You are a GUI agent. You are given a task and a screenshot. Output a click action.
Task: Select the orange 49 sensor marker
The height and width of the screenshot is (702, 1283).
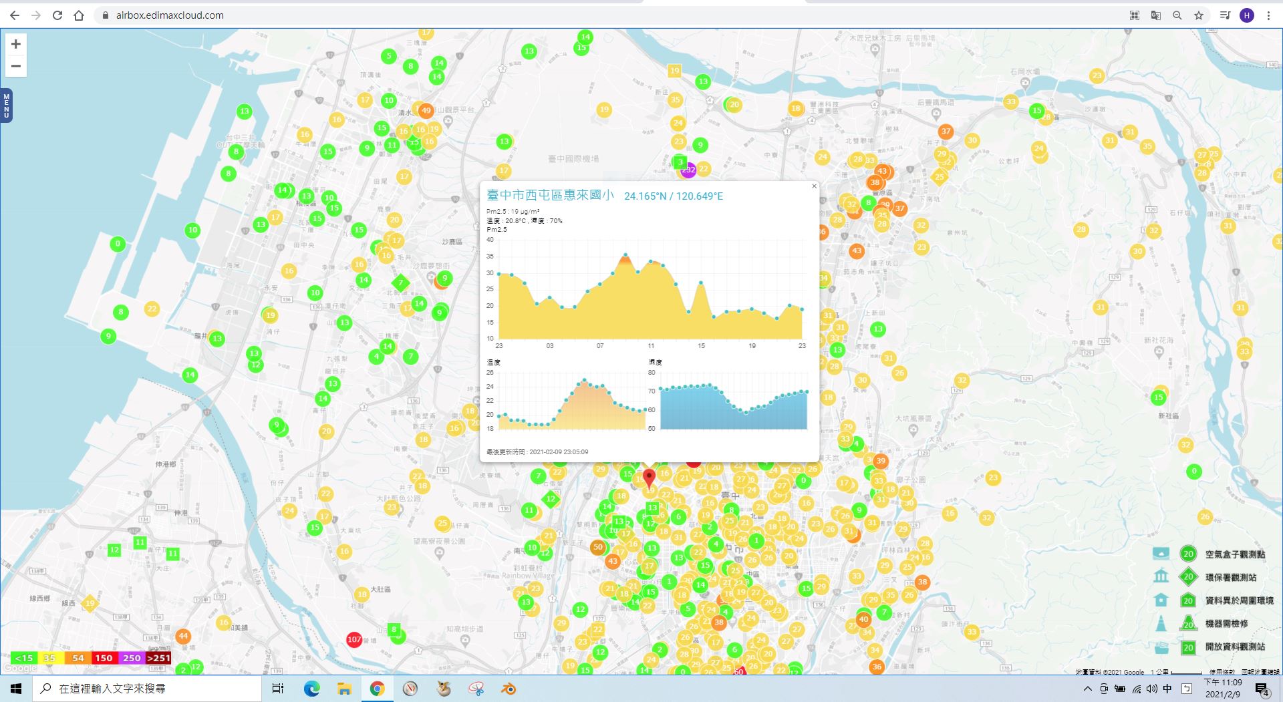click(x=426, y=110)
